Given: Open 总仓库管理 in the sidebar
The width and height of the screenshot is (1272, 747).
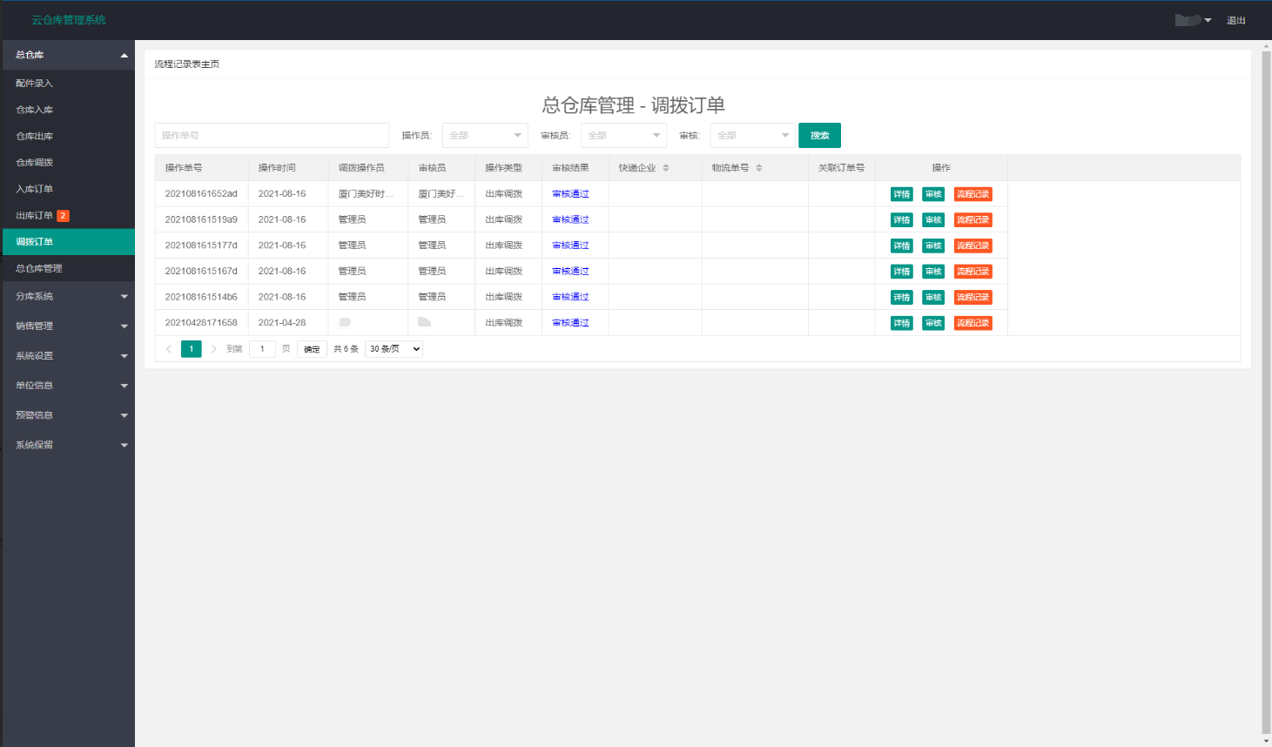Looking at the screenshot, I should coord(68,268).
